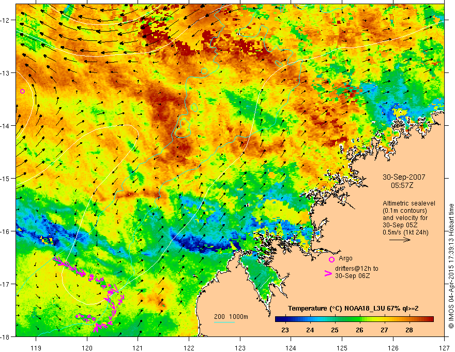Click the '30-Sep 05Z' text
Image resolution: width=455 pixels, height=352 pixels.
pyautogui.click(x=400, y=225)
